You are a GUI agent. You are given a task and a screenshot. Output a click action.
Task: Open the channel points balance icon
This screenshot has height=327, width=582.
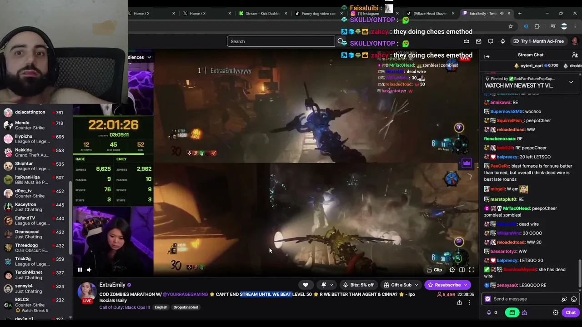[x=492, y=312]
